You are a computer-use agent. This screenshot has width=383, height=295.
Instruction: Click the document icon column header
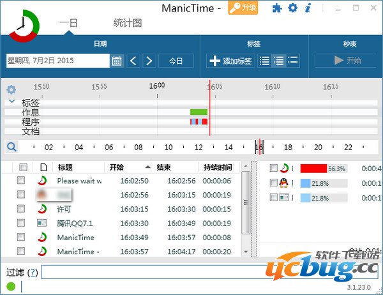[x=43, y=167]
